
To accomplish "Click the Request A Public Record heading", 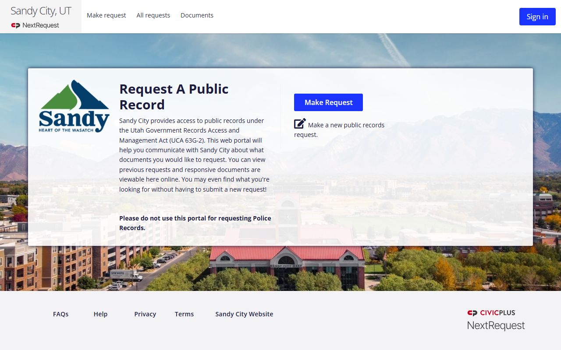I will pos(174,97).
